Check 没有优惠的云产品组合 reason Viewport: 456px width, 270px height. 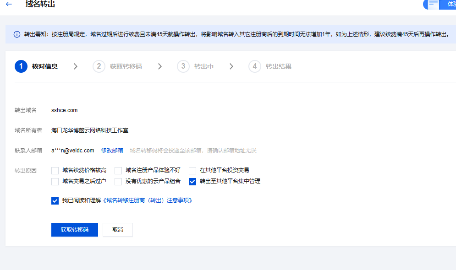pos(118,181)
